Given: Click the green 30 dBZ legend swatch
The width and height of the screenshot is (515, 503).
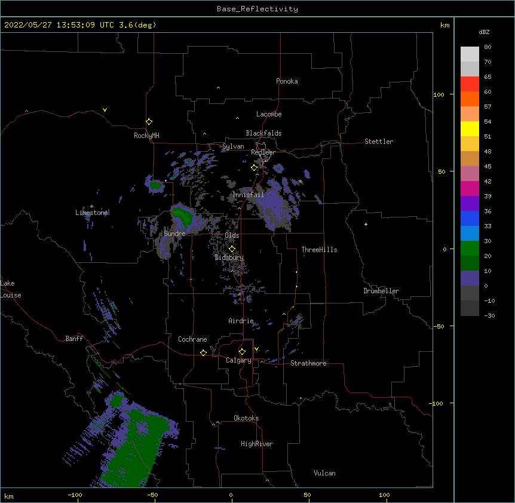Looking at the screenshot, I should click(470, 249).
